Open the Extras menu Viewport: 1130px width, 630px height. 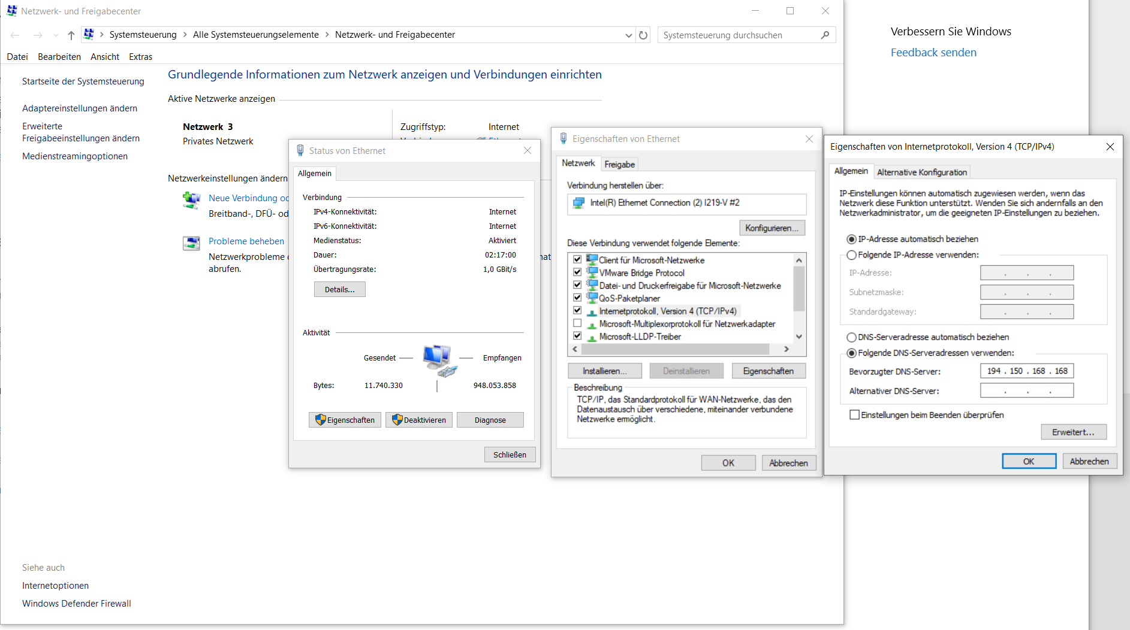pos(141,57)
